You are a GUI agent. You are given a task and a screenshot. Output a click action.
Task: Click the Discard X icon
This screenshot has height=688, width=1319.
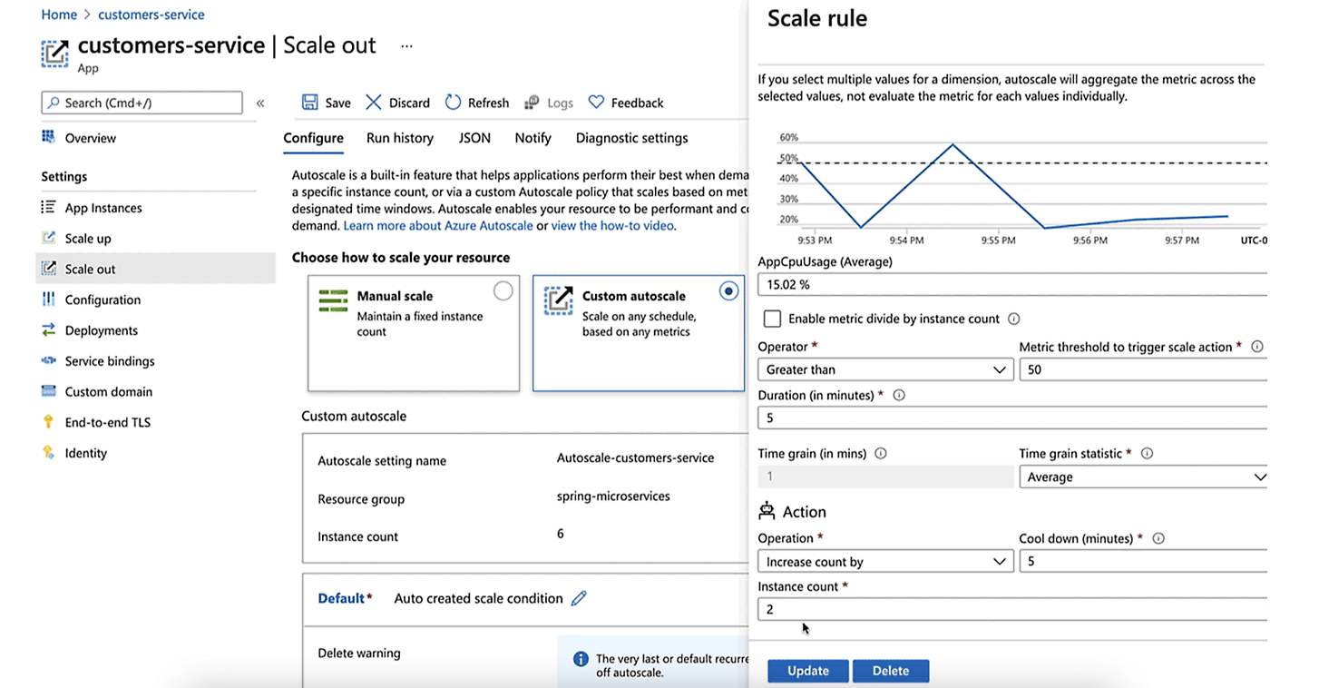[374, 103]
